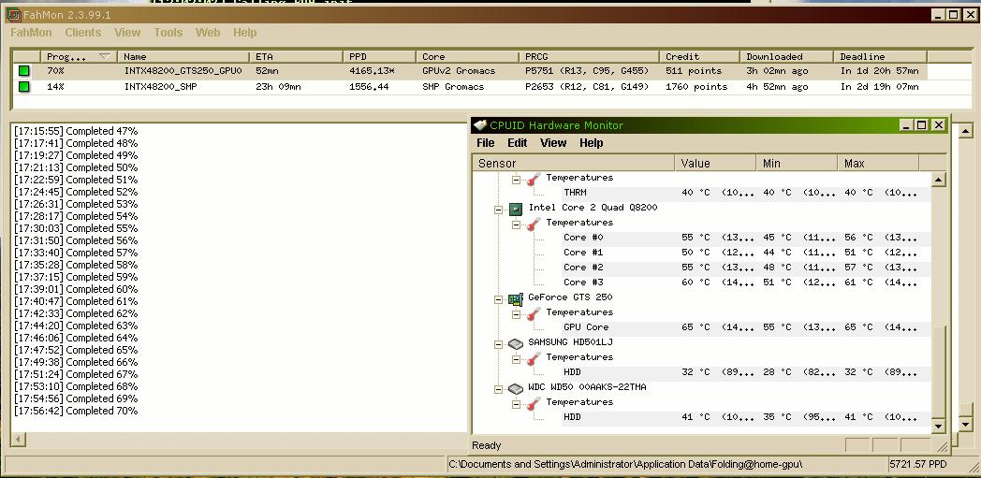Viewport: 981px width, 478px height.
Task: Click WDC WD50 00AAKS-22TMA drive icon
Action: 516,388
